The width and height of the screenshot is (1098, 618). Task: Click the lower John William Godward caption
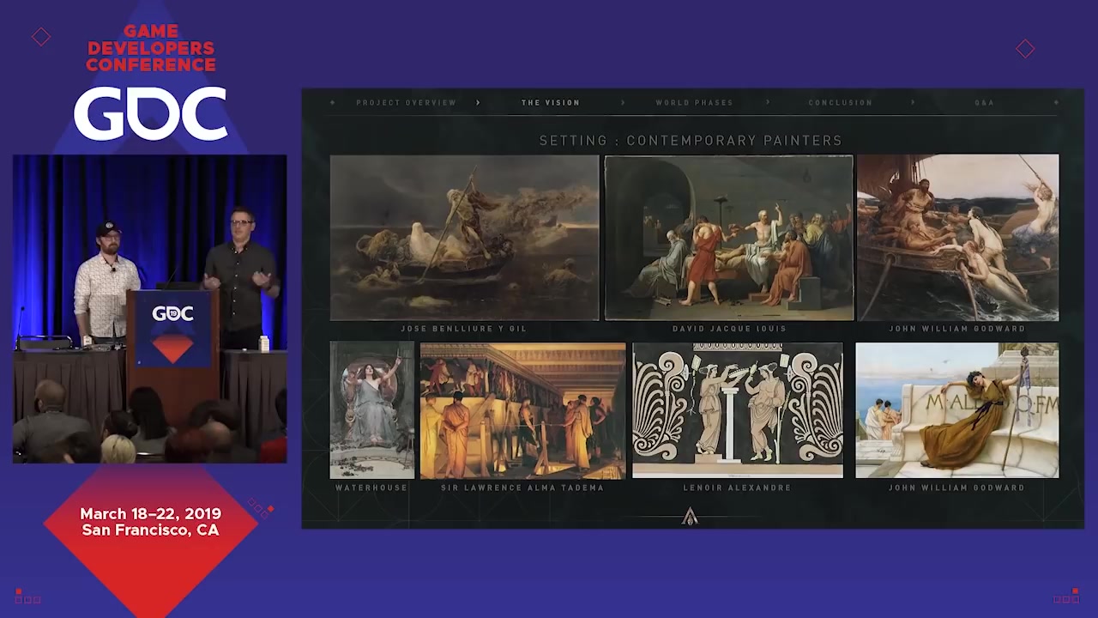[x=957, y=488]
